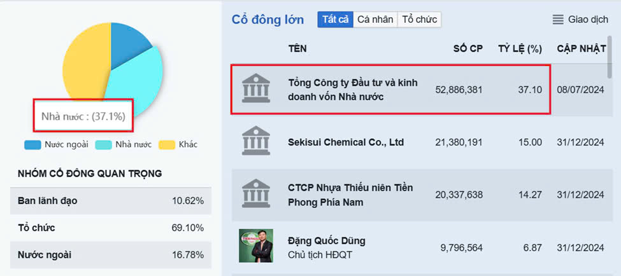621x276 pixels.
Task: Switch to the Cá nhân tab
Action: pyautogui.click(x=375, y=20)
